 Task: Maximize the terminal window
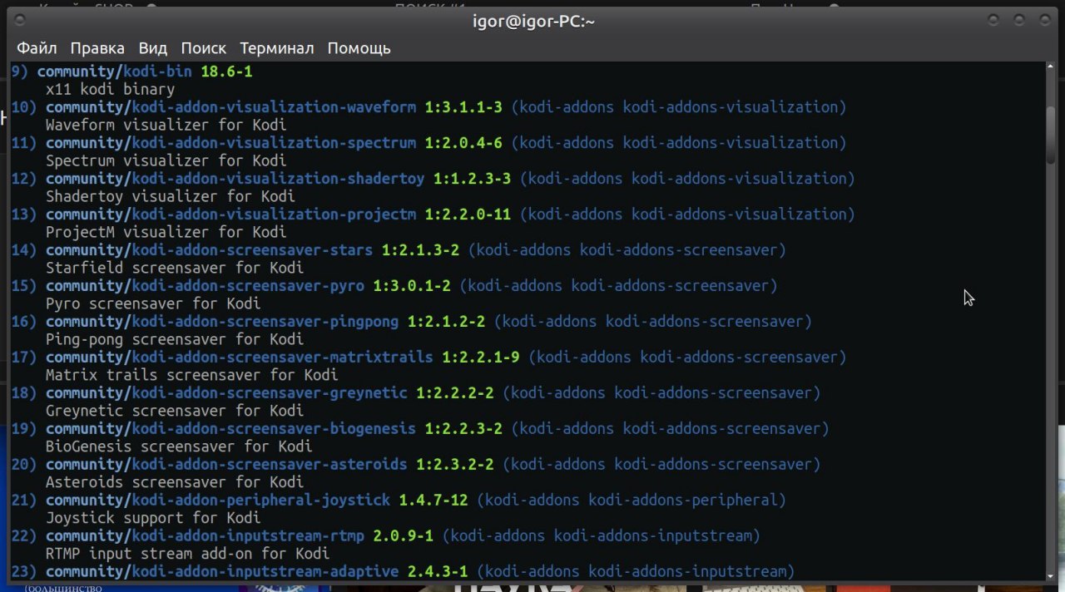(x=1019, y=18)
